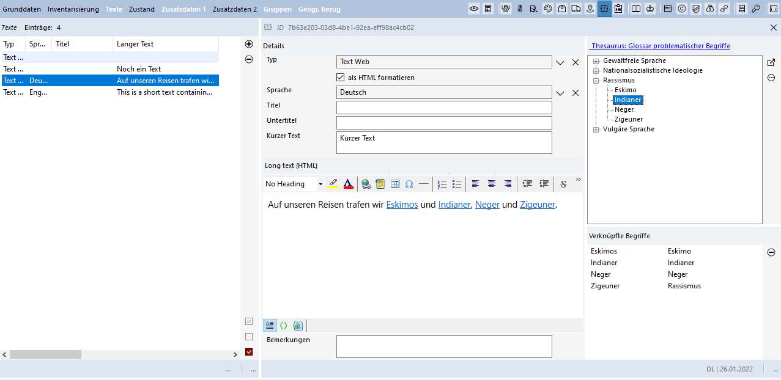
Task: Click the key icon in top toolbar
Action: click(756, 9)
